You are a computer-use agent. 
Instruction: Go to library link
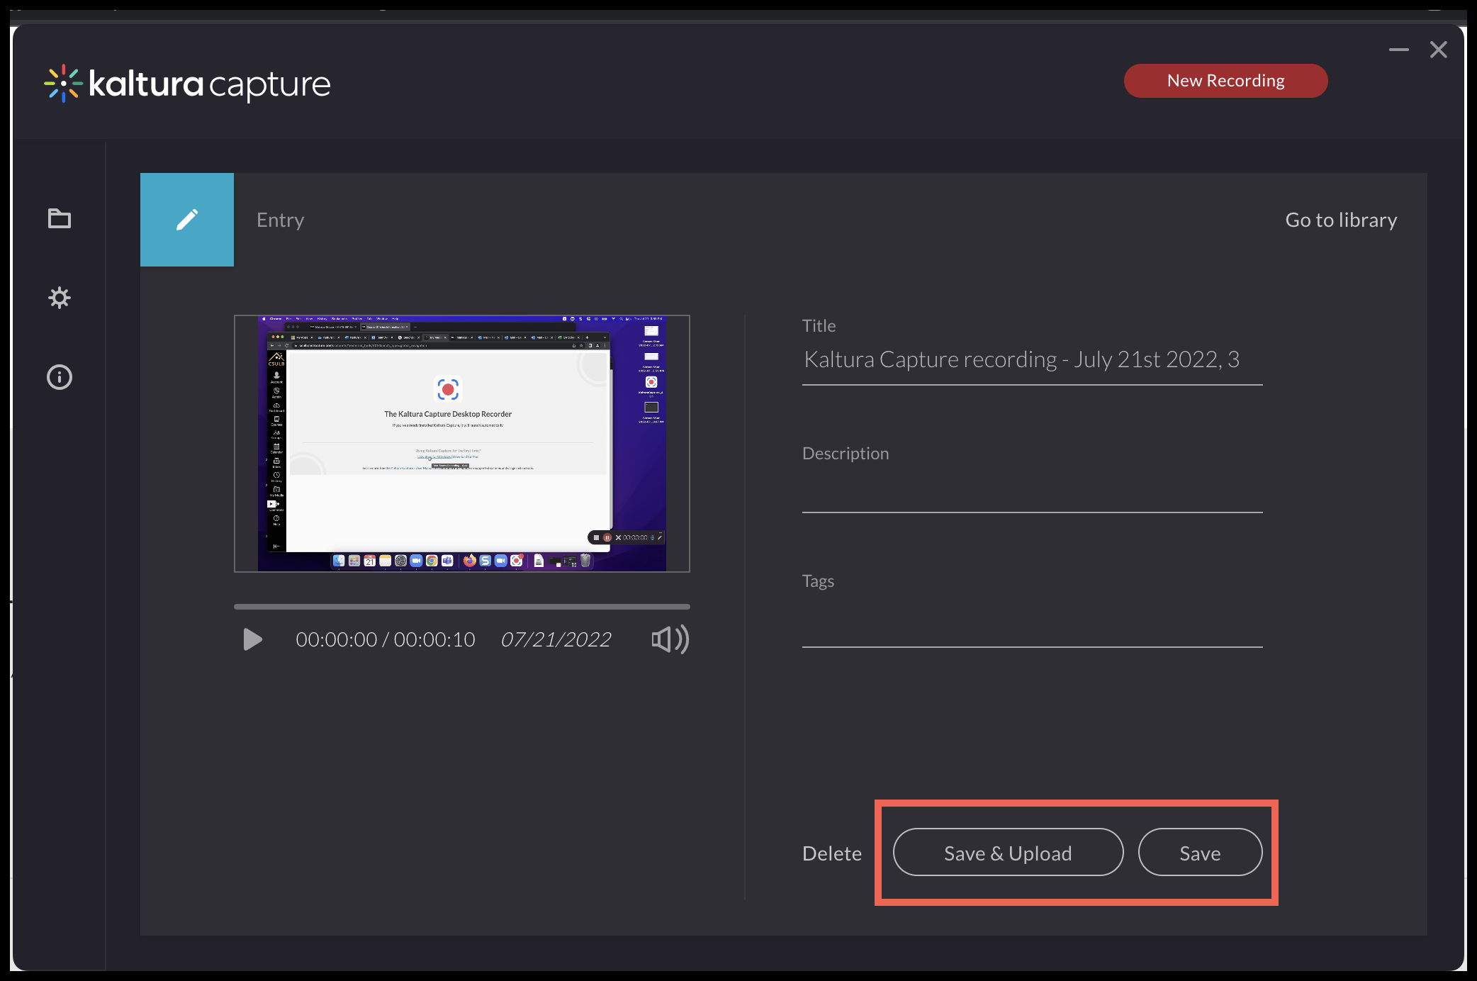coord(1341,220)
